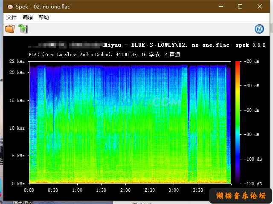273x204 pixels.
Task: Click the file path ending no one.flac
Action: click(x=129, y=45)
